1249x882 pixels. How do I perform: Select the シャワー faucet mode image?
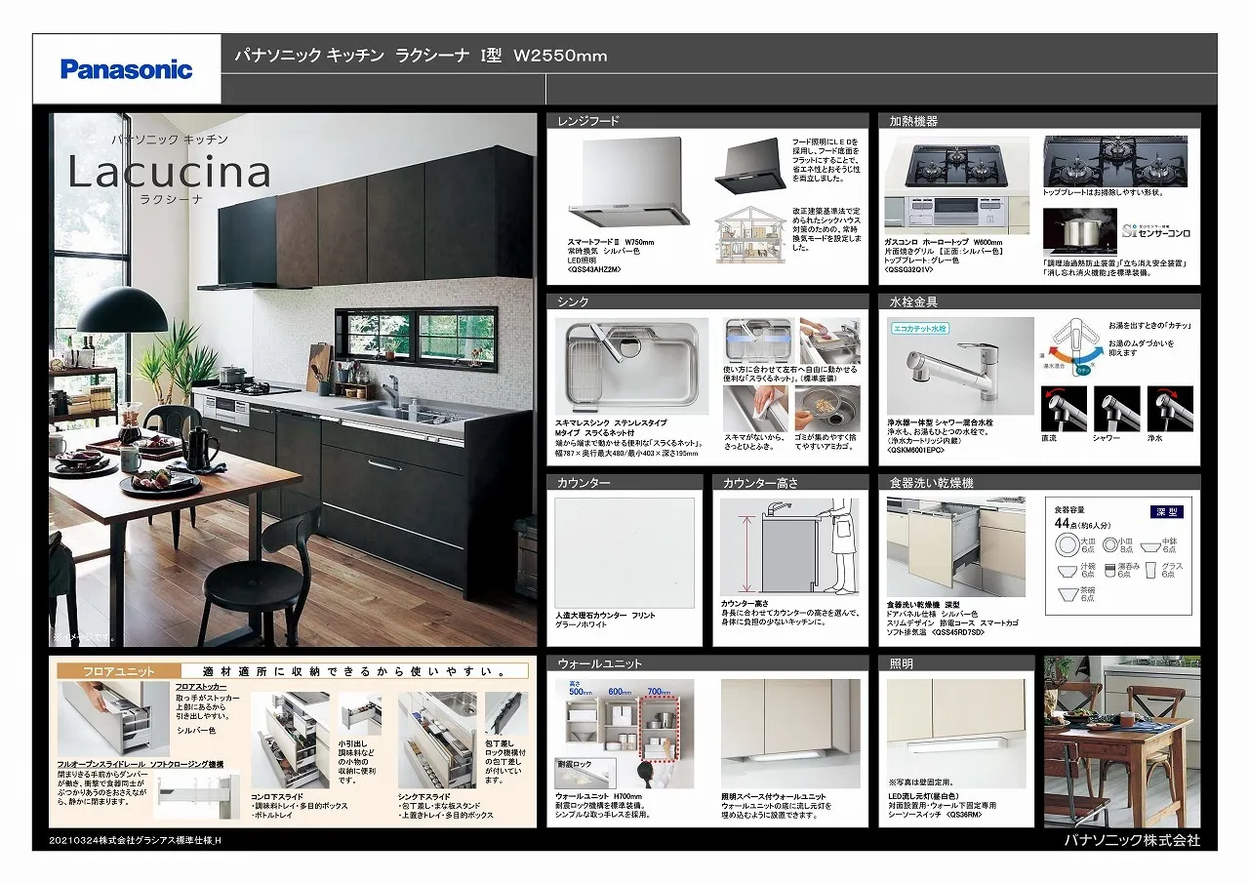pos(1116,410)
